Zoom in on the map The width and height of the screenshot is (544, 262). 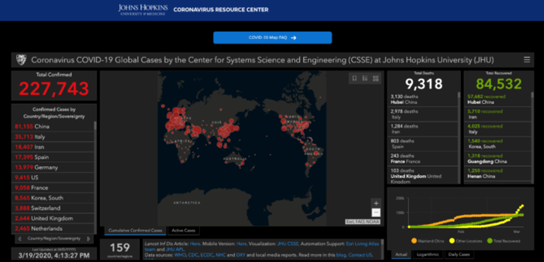376,203
